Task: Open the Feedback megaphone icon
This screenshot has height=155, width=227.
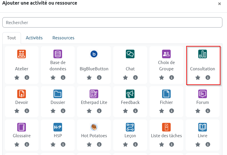Action: coord(130,94)
